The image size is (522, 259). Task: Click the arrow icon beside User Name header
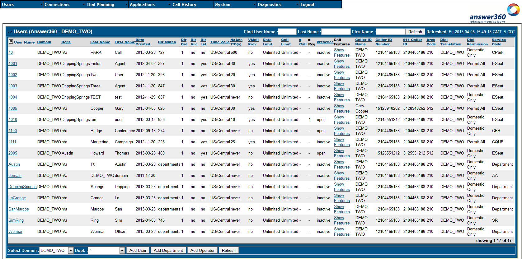tap(11, 42)
